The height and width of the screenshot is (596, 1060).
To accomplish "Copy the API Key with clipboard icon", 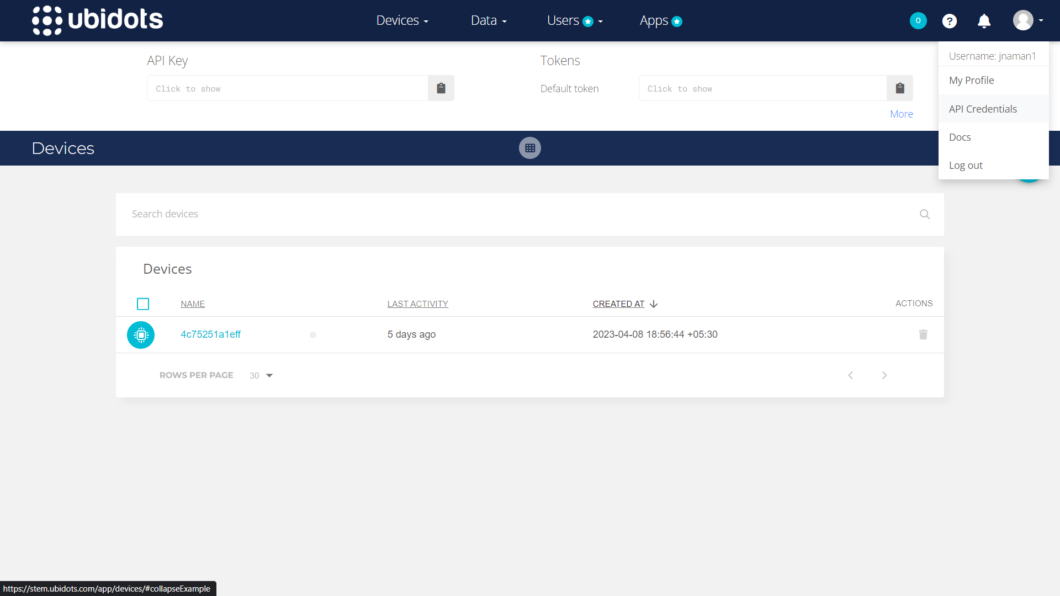I will tap(441, 88).
